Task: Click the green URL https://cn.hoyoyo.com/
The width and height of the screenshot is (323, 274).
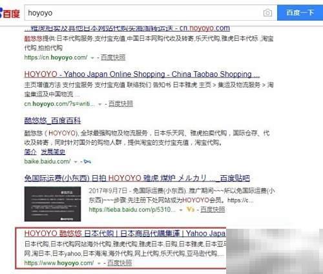Action: [56, 58]
